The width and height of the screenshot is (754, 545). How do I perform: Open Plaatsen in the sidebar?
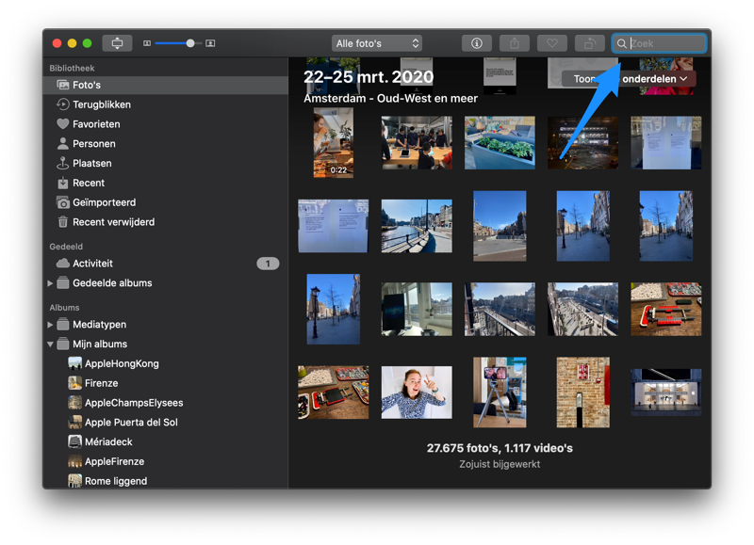[x=166, y=164]
